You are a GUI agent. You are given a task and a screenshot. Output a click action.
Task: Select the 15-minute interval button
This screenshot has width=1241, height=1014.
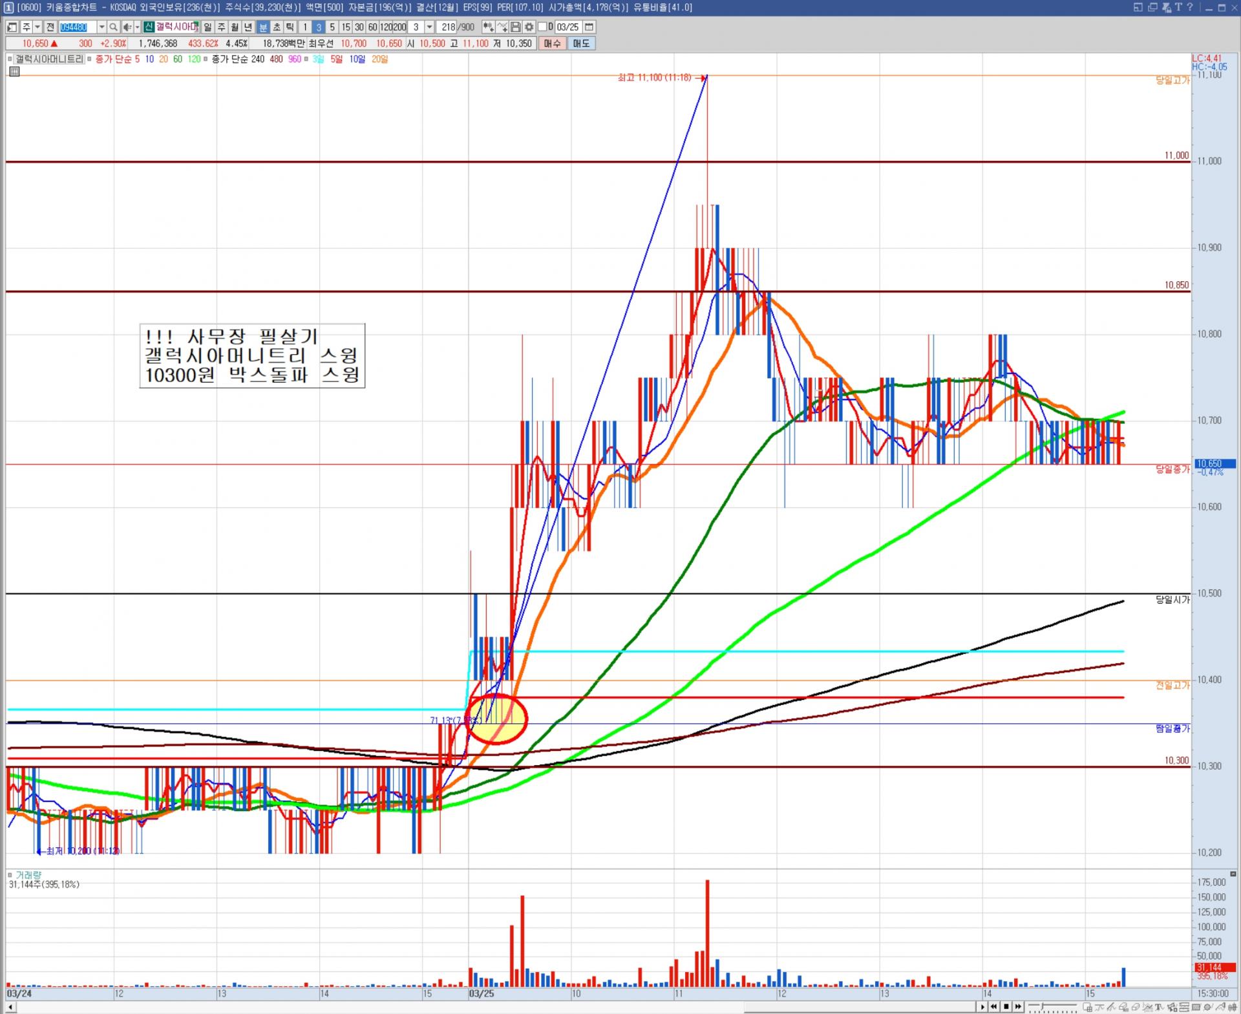coord(346,27)
